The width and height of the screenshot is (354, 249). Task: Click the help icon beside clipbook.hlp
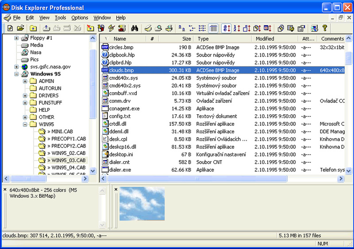(x=105, y=55)
